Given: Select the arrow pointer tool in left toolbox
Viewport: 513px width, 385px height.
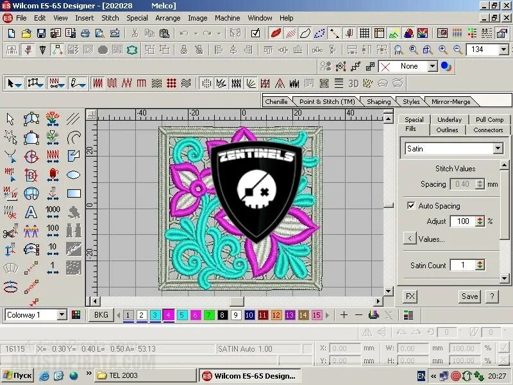Looking at the screenshot, I should [10, 119].
